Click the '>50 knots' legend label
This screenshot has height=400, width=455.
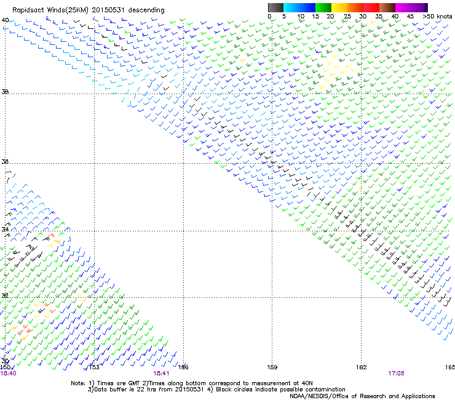437,16
